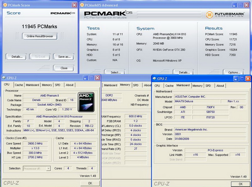Click OK in right CPU-Z window
Image resolution: width=252 pixels, height=187 pixels.
pyautogui.click(x=241, y=184)
